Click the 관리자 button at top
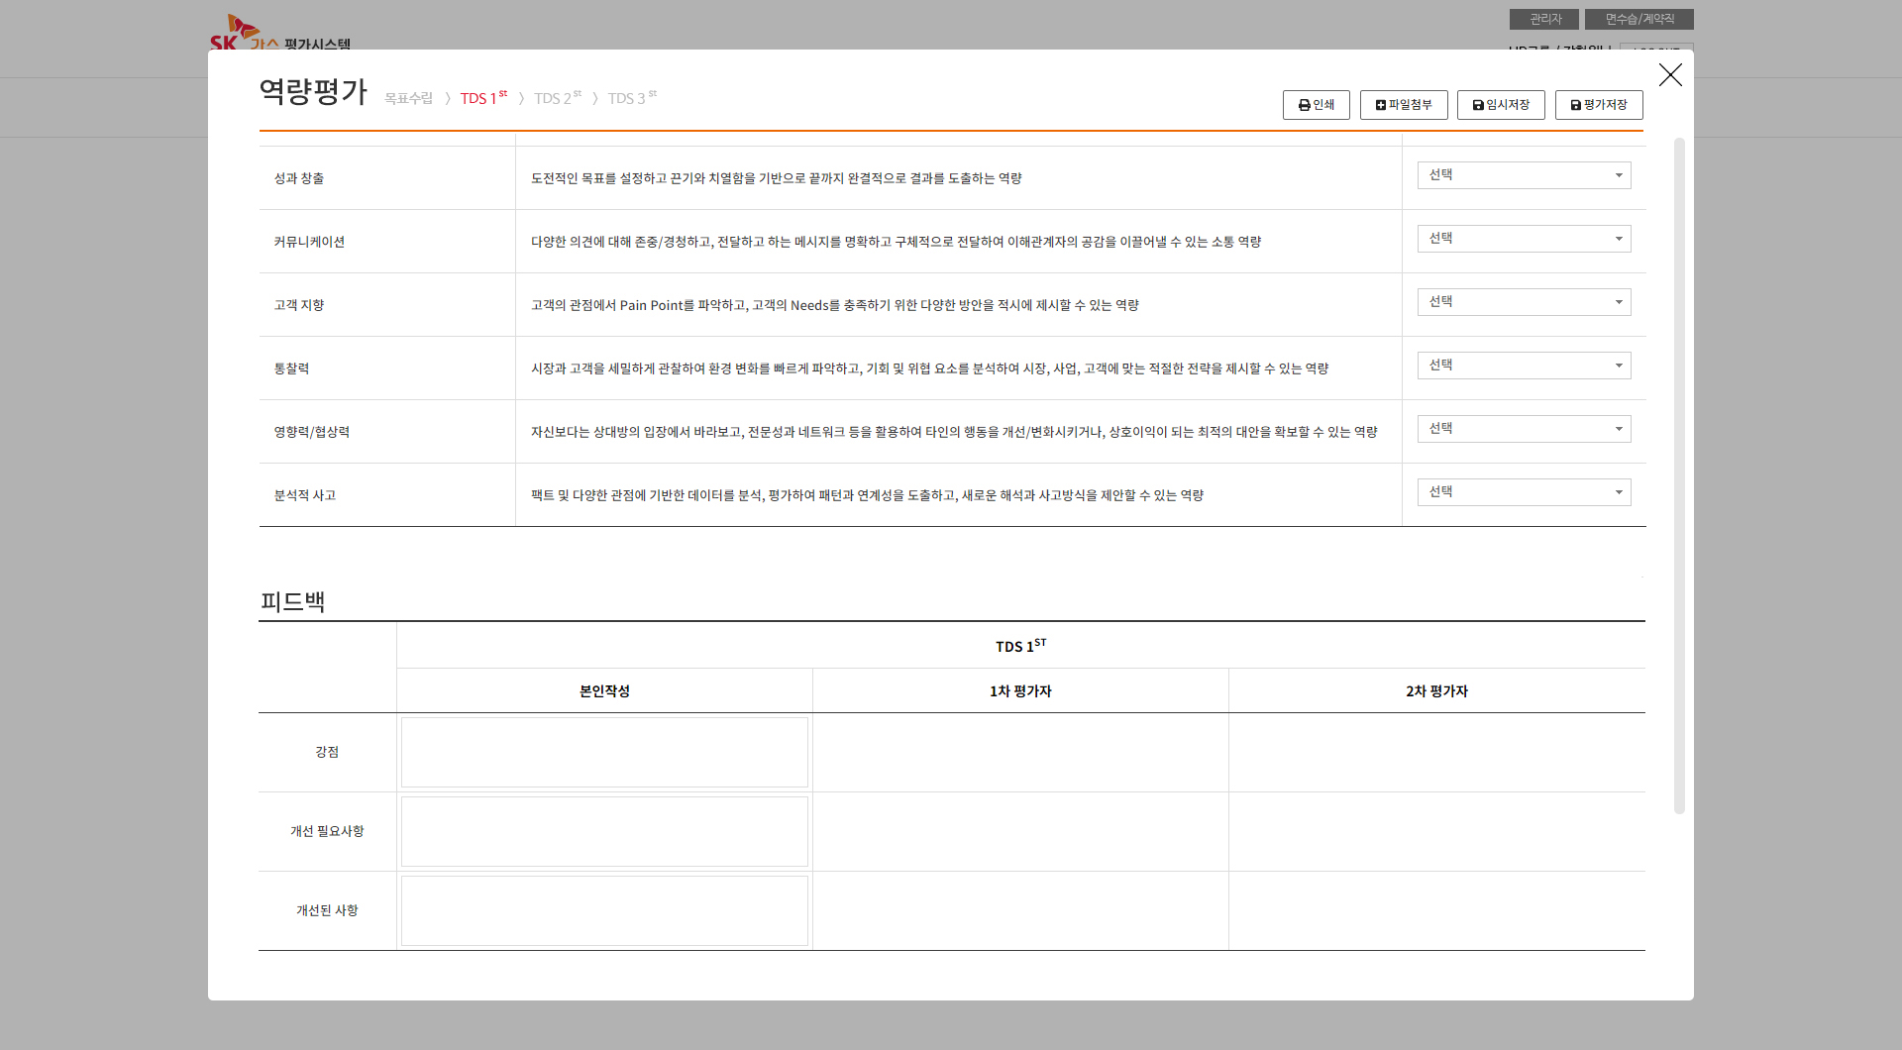1902x1050 pixels. 1543,19
